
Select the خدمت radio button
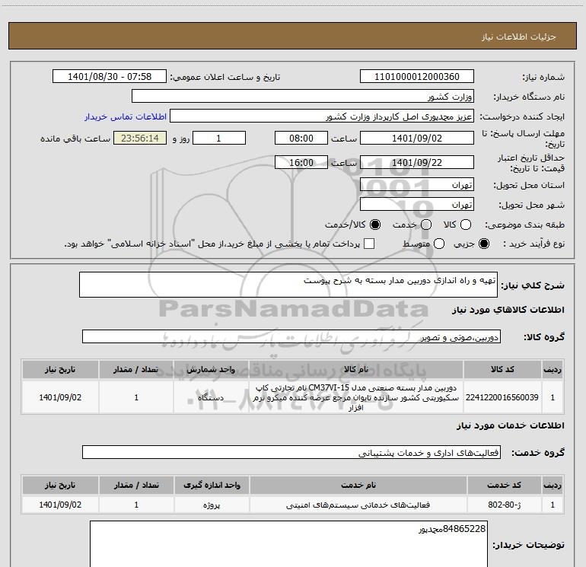pyautogui.click(x=426, y=225)
